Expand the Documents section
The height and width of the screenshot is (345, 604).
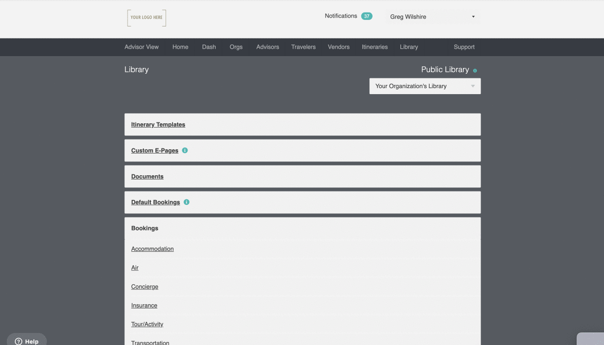click(x=147, y=176)
